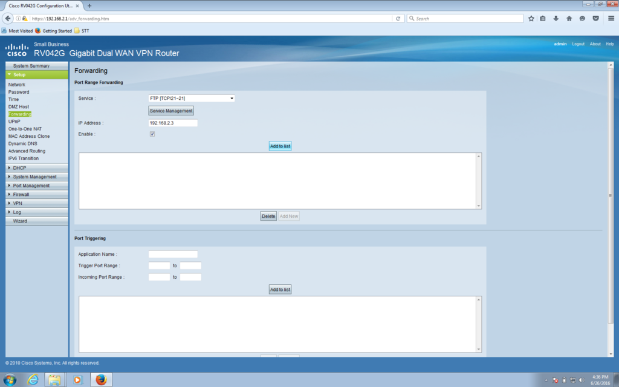This screenshot has width=619, height=387.
Task: Open the Wizard page
Action: [37, 221]
